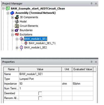The height and width of the screenshot is (105, 104).
Task: Click the BAW_Example project file icon
Action: click(x=8, y=8)
